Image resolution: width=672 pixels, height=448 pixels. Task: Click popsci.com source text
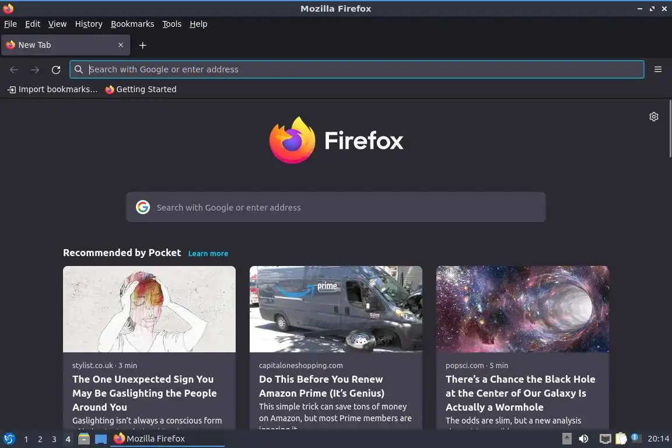click(464, 365)
